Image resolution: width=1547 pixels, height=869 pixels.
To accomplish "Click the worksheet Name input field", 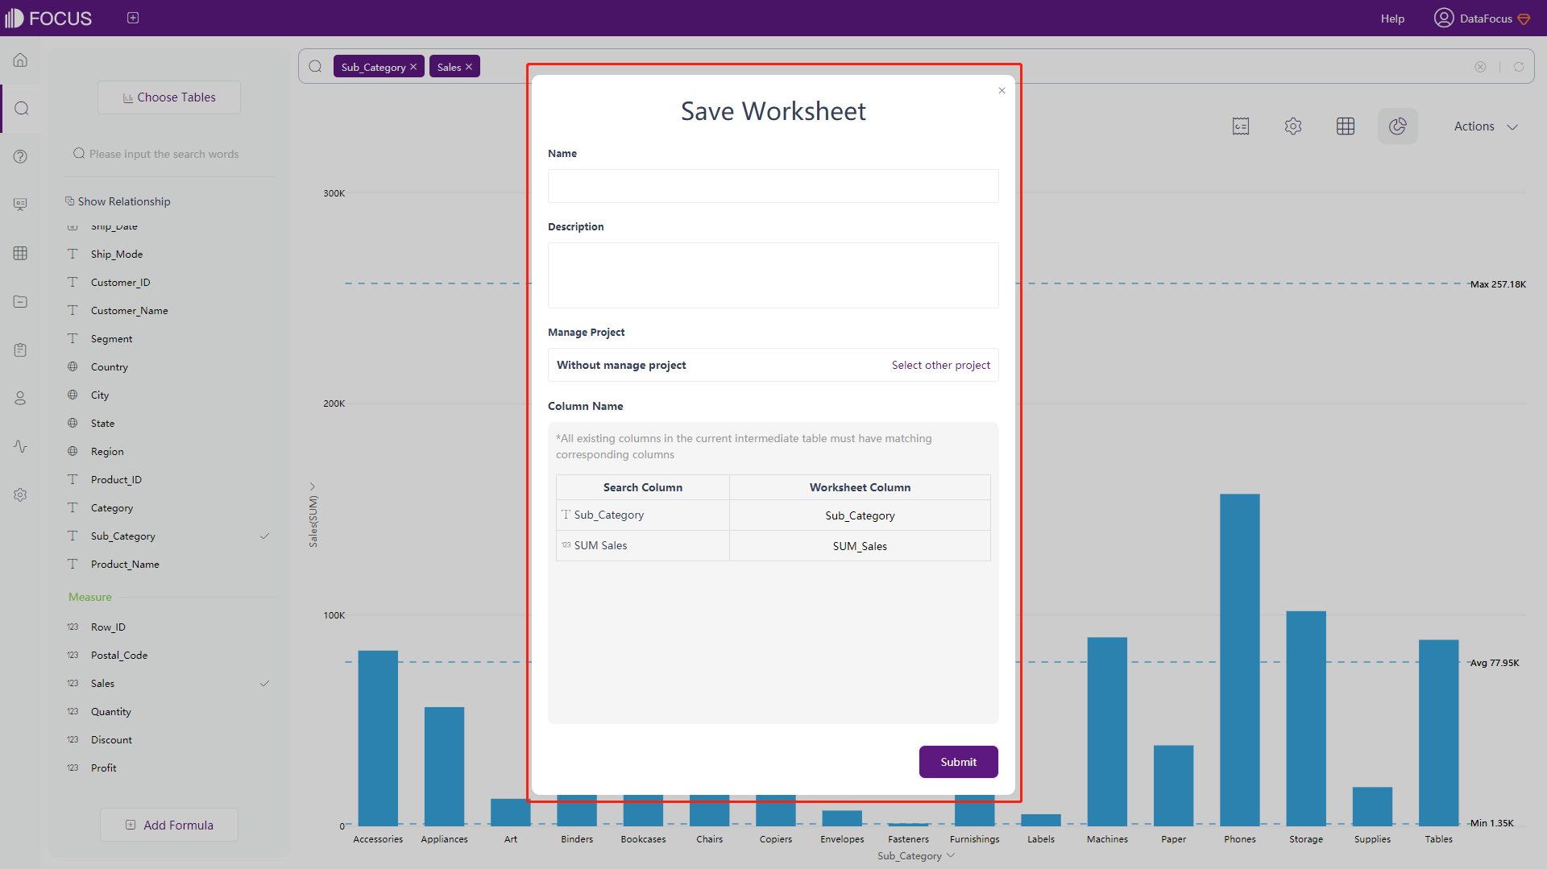I will 773,186.
